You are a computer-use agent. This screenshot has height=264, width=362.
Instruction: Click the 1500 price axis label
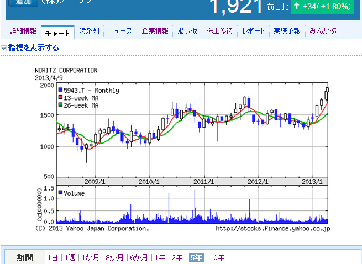coord(48,115)
